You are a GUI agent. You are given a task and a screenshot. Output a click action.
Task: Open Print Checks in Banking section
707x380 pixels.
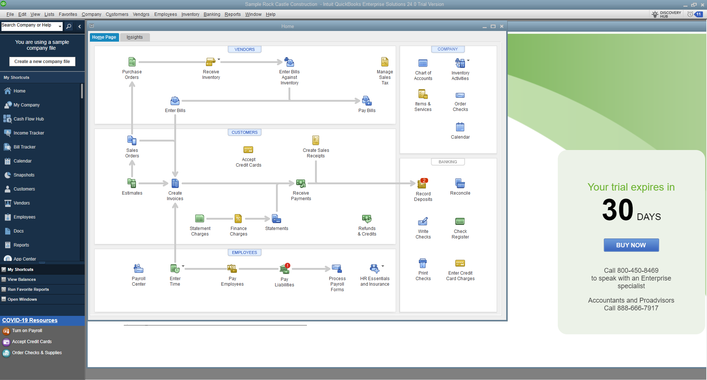pos(423,263)
